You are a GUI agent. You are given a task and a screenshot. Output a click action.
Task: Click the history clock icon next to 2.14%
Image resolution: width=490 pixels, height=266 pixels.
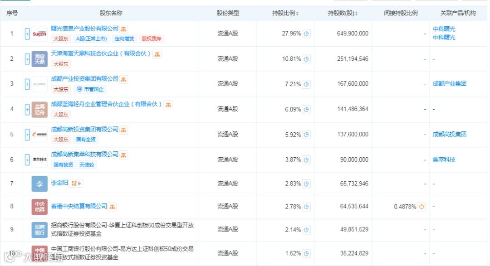tap(307, 230)
